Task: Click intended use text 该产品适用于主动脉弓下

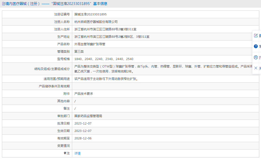Action: (106, 79)
